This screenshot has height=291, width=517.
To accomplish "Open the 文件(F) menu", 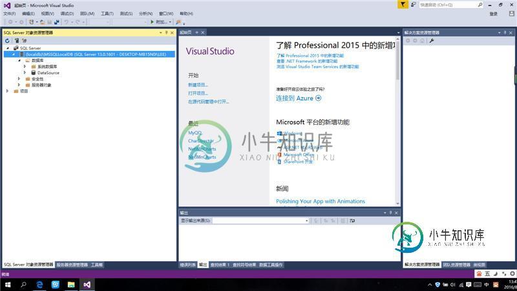I will (10, 14).
